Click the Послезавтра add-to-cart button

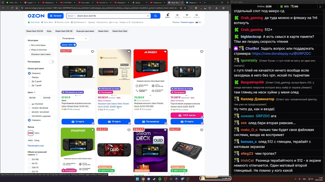(x=150, y=122)
